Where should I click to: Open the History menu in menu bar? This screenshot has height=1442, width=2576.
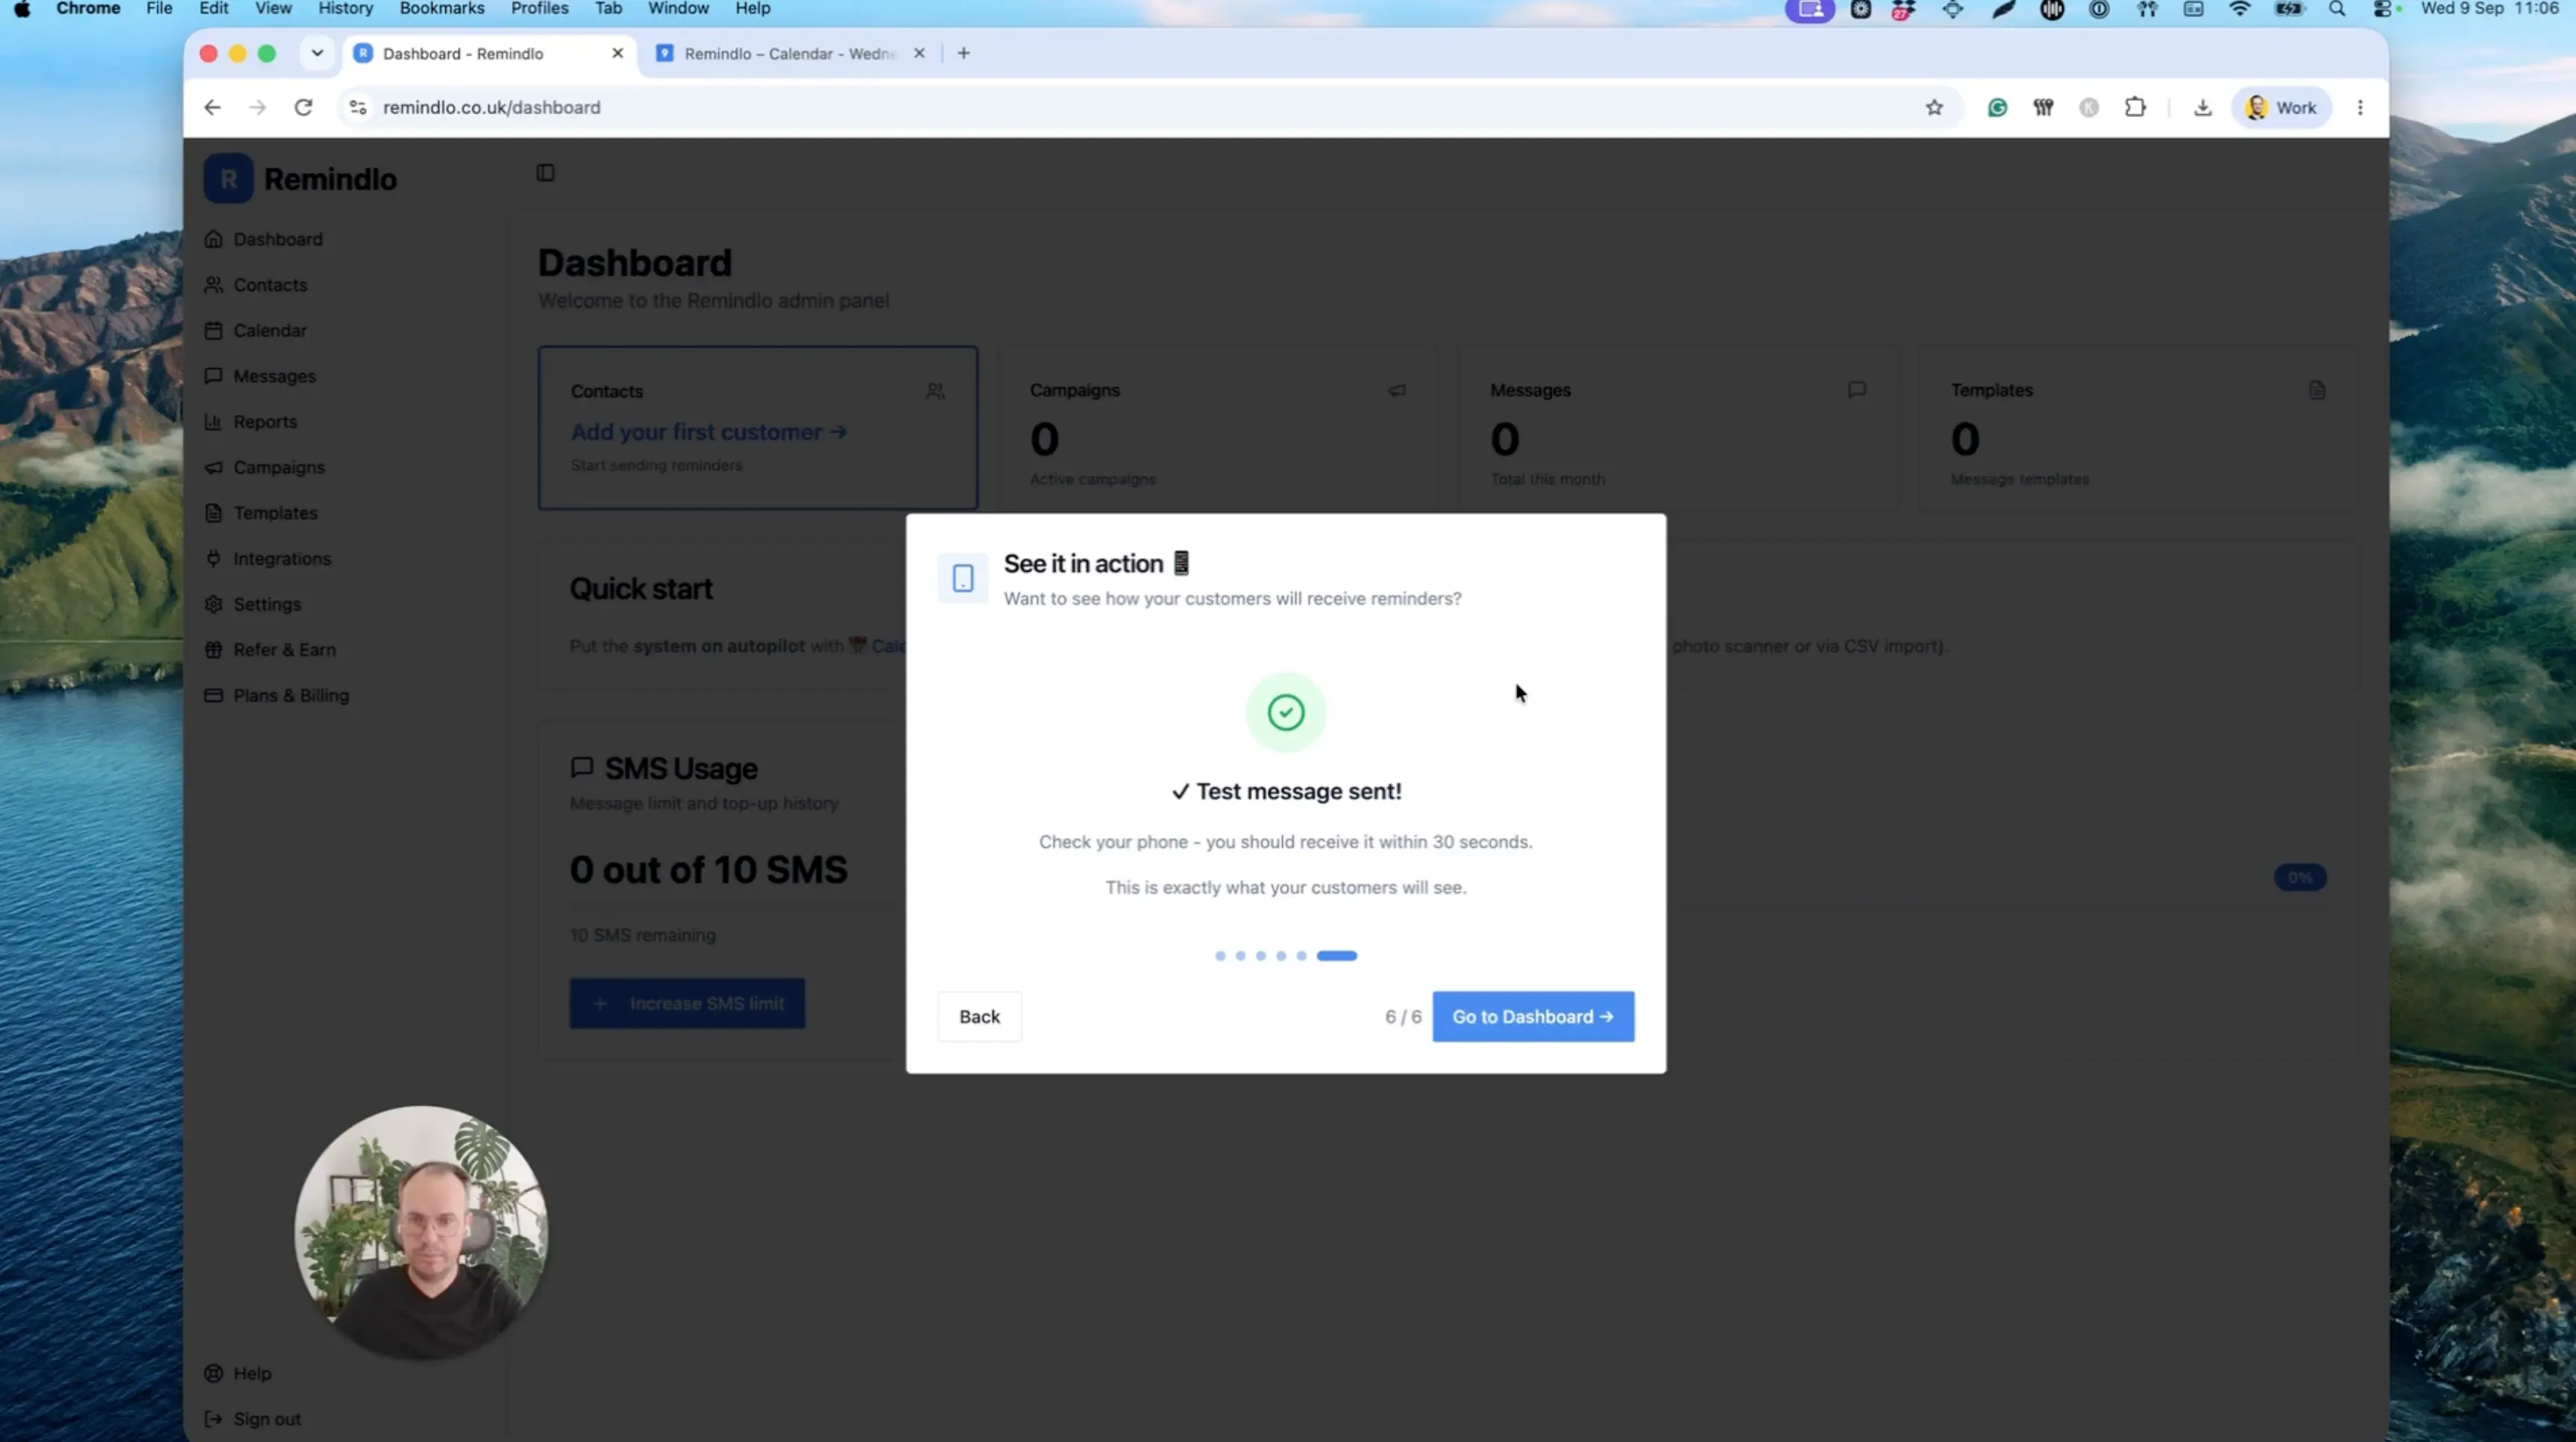(345, 9)
